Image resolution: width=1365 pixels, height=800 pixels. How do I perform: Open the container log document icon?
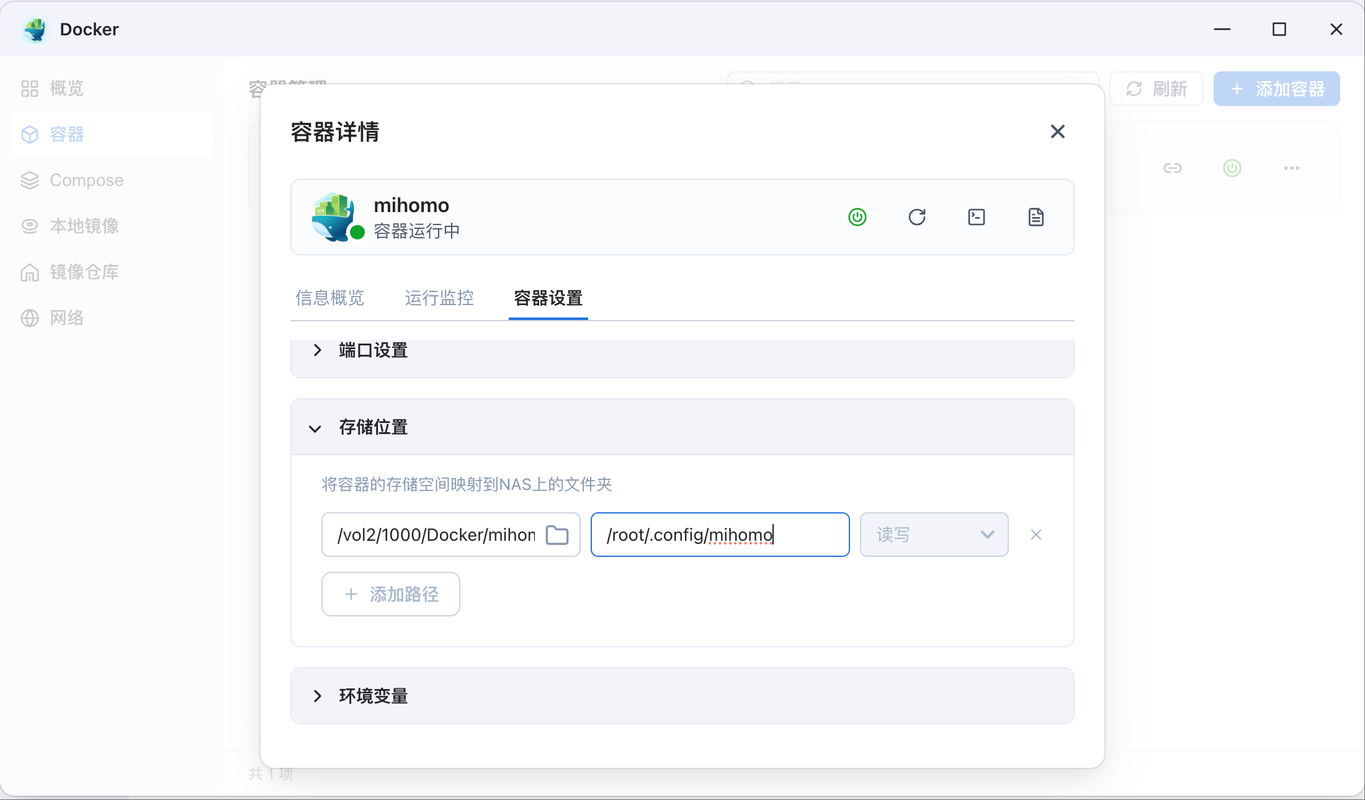pyautogui.click(x=1036, y=217)
